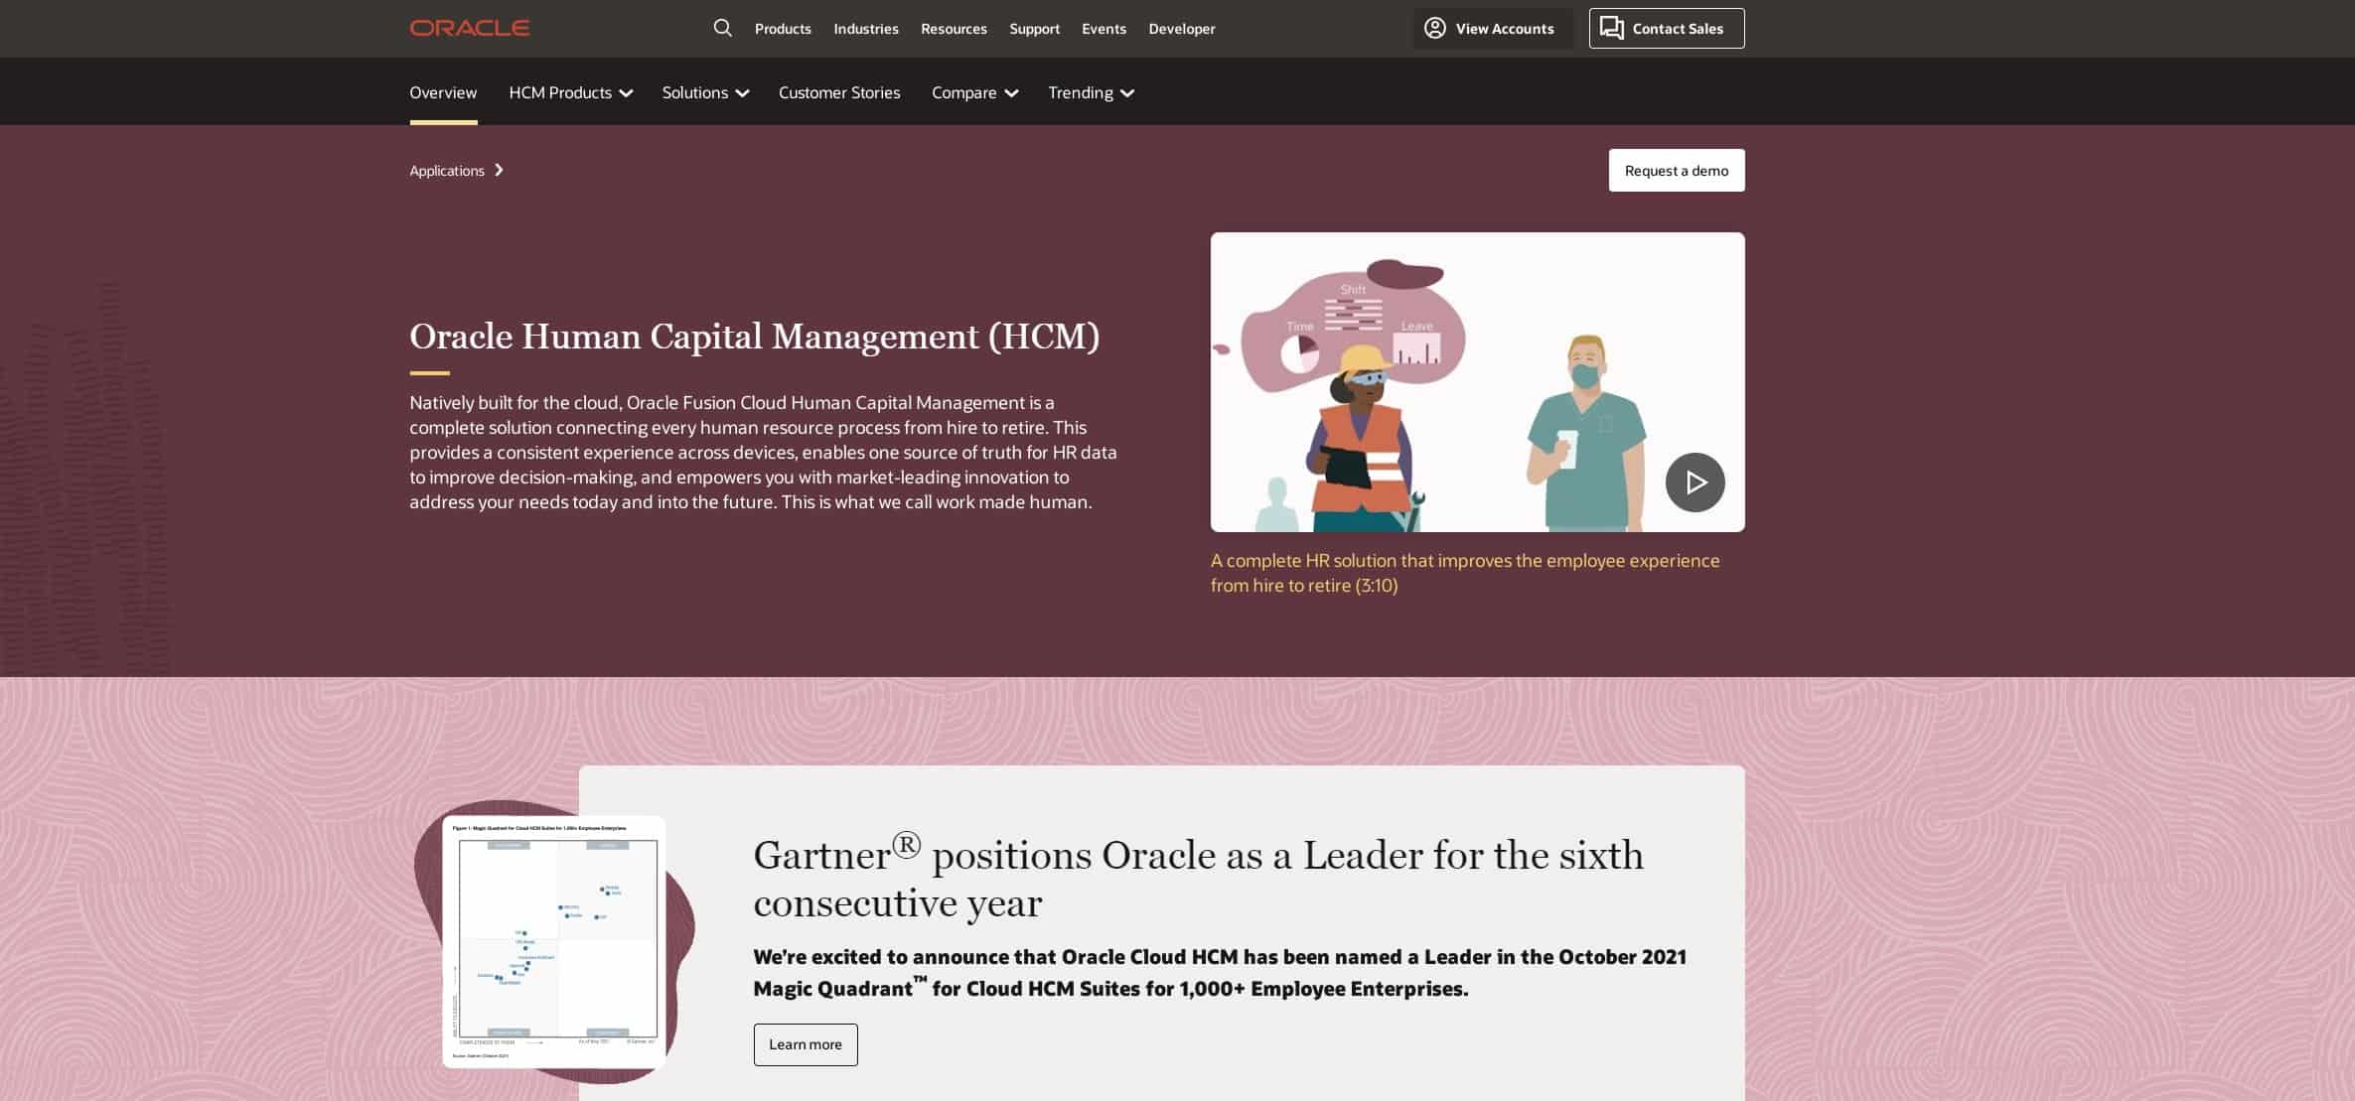Select the Overview tab

tap(443, 92)
